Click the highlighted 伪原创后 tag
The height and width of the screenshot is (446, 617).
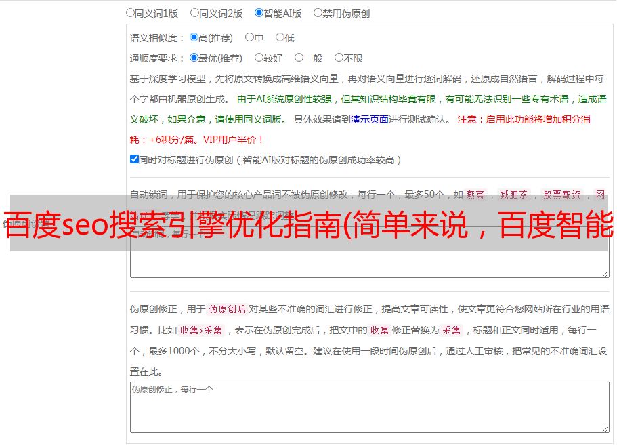point(228,309)
